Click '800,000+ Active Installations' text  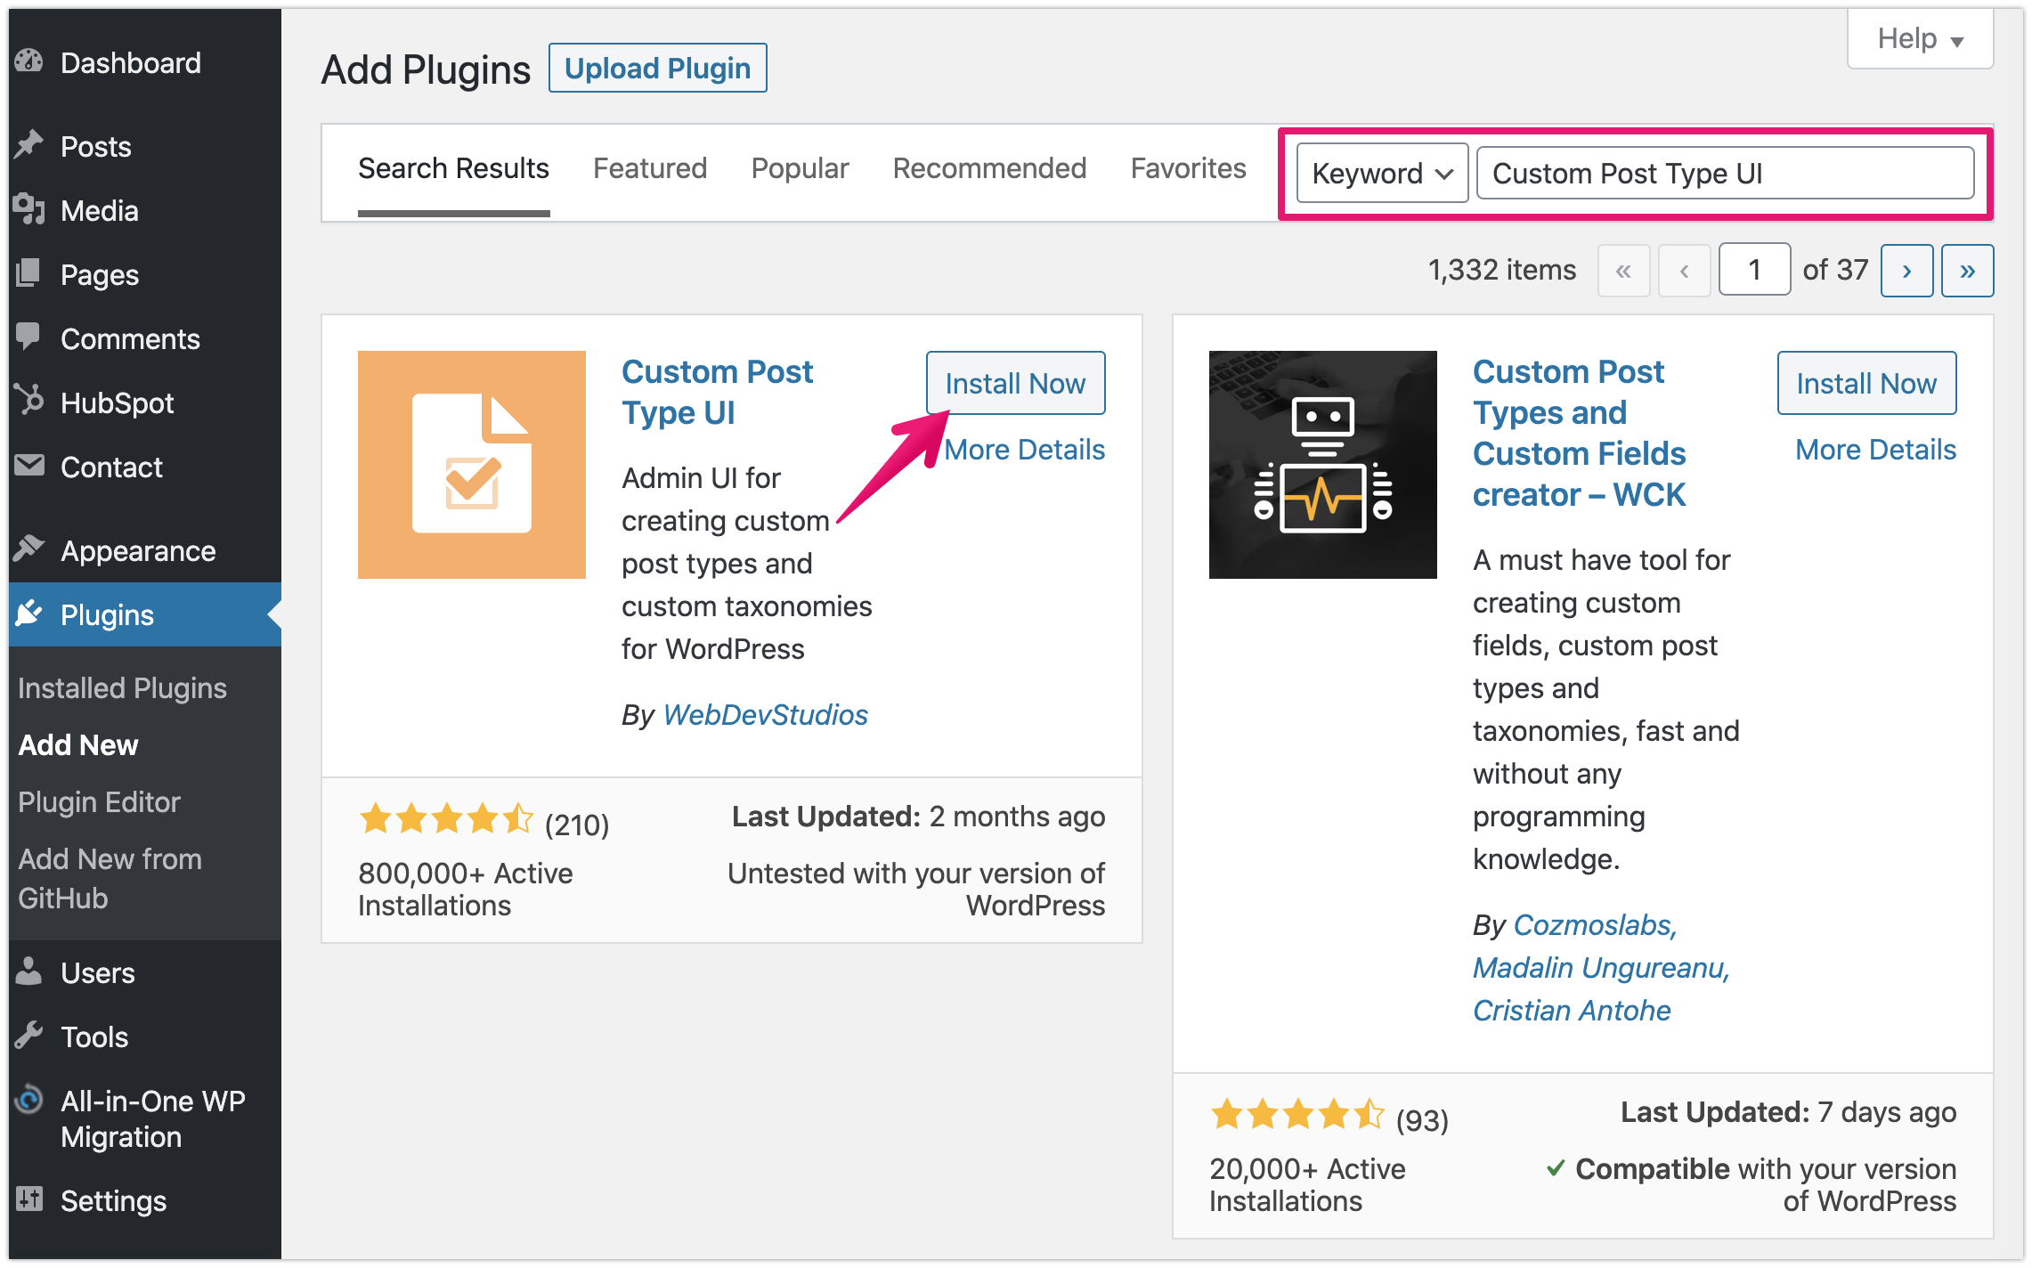(465, 889)
